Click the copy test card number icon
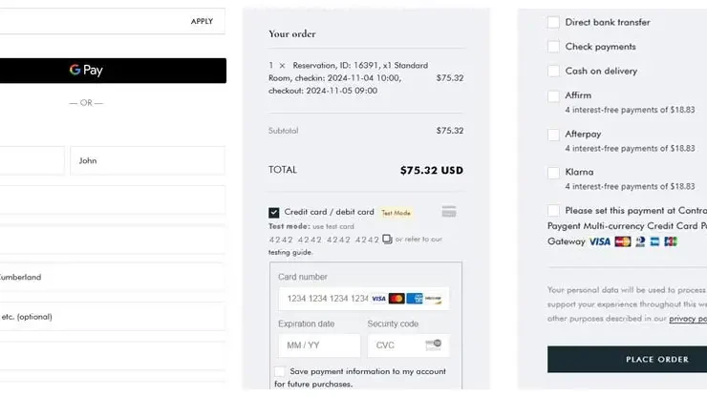 point(387,239)
